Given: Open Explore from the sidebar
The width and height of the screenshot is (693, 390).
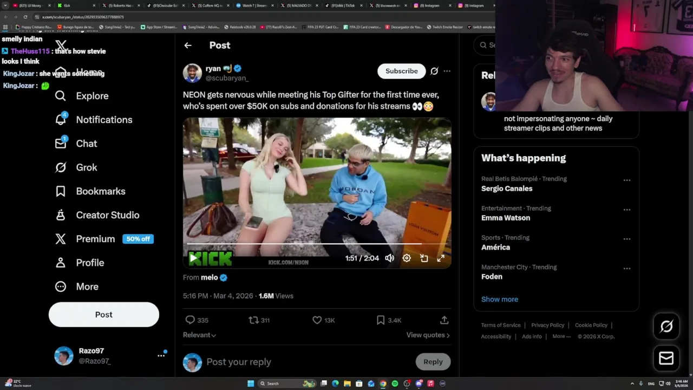Looking at the screenshot, I should coord(82,96).
